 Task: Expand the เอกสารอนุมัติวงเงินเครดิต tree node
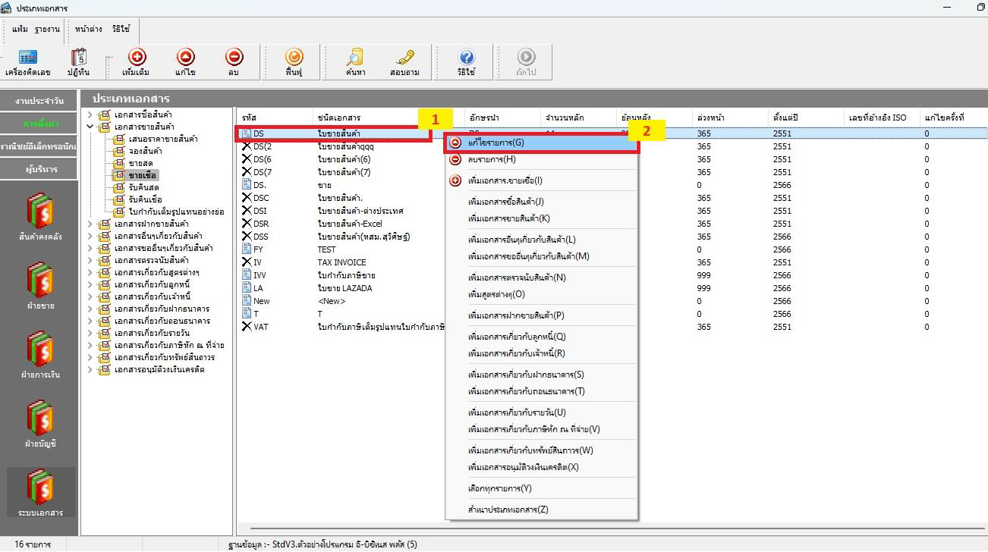pos(90,369)
